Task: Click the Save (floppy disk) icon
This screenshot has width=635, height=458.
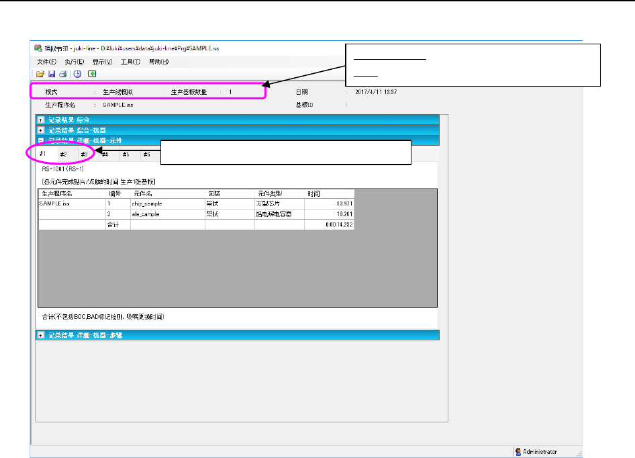Action: click(52, 74)
